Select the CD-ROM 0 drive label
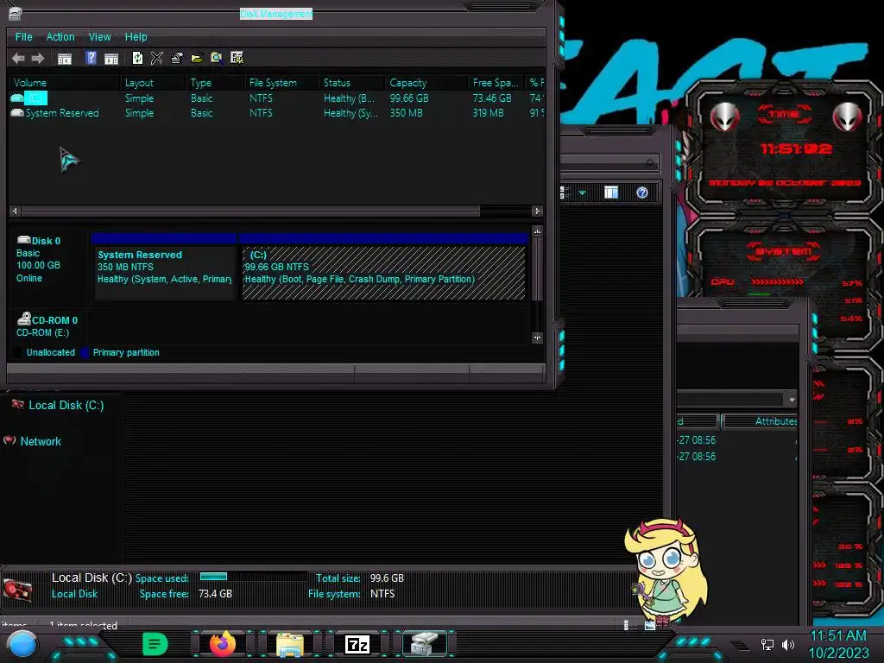Screen dimensions: 884x663 pyautogui.click(x=47, y=325)
